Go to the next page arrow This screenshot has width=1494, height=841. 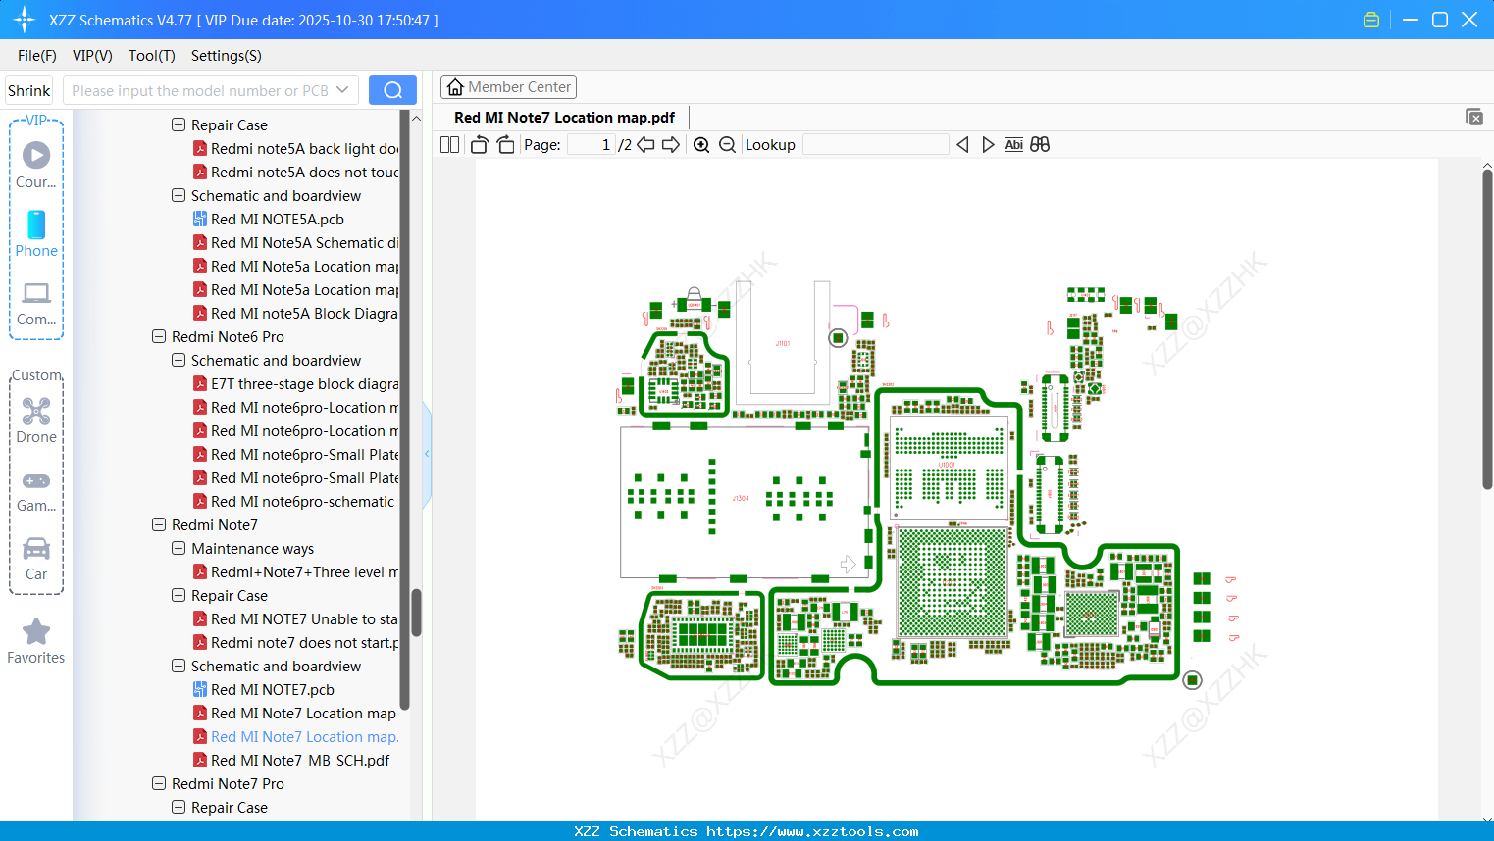click(x=671, y=145)
